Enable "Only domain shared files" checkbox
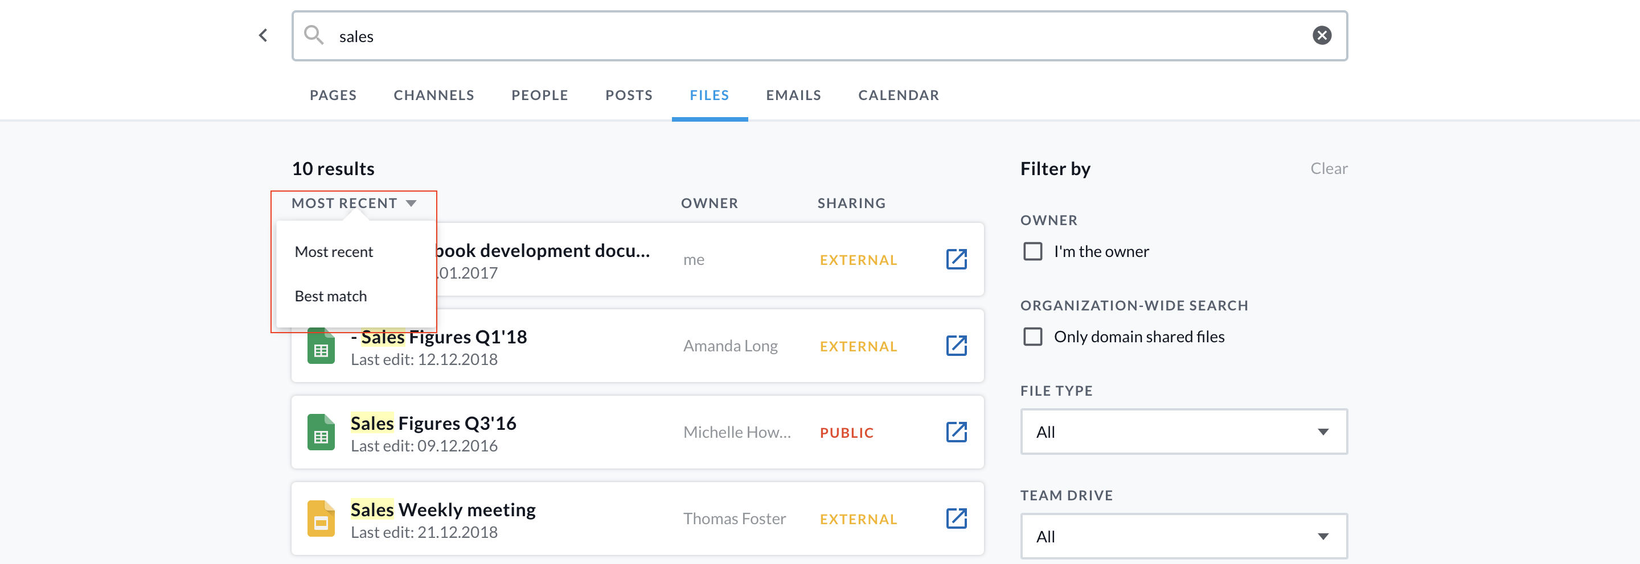Screen dimensions: 1640x564 [x=1032, y=337]
